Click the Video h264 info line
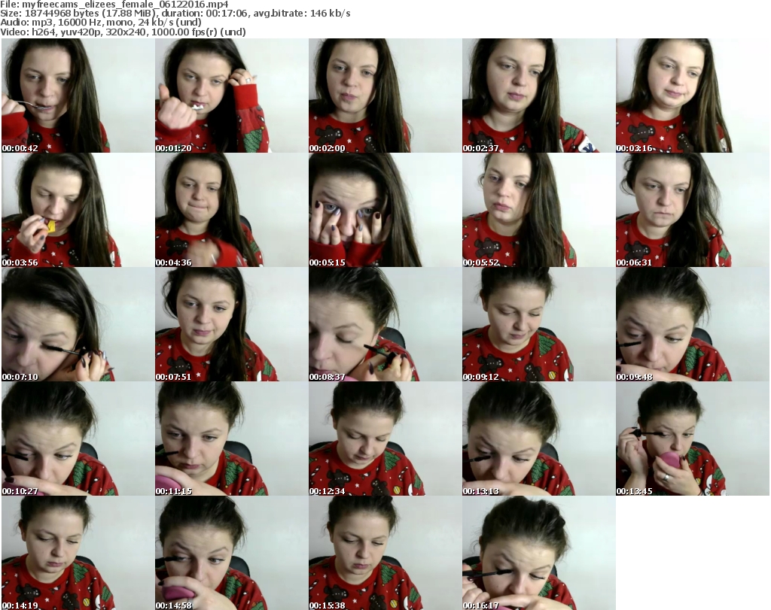 [x=123, y=32]
